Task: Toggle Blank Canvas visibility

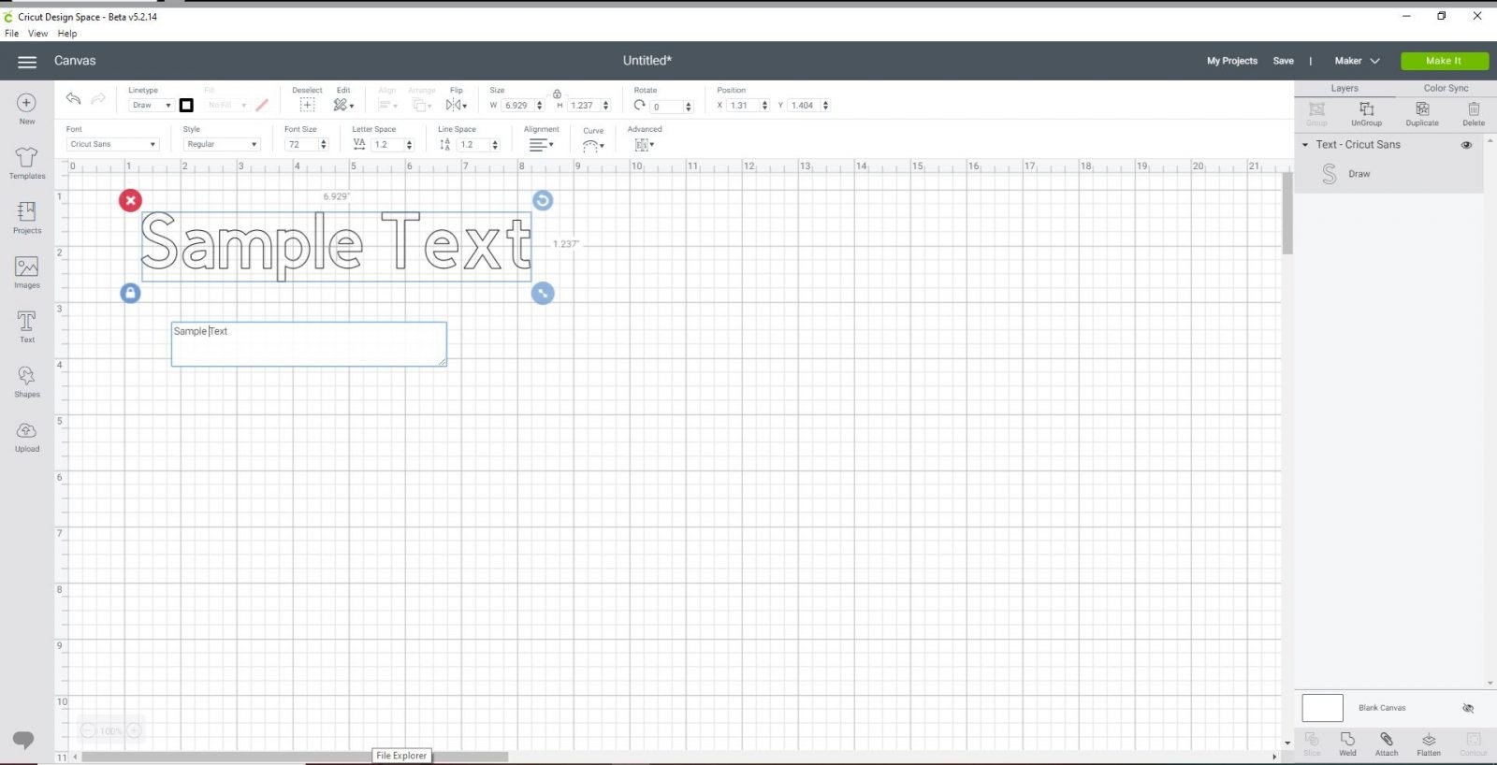Action: click(x=1467, y=708)
